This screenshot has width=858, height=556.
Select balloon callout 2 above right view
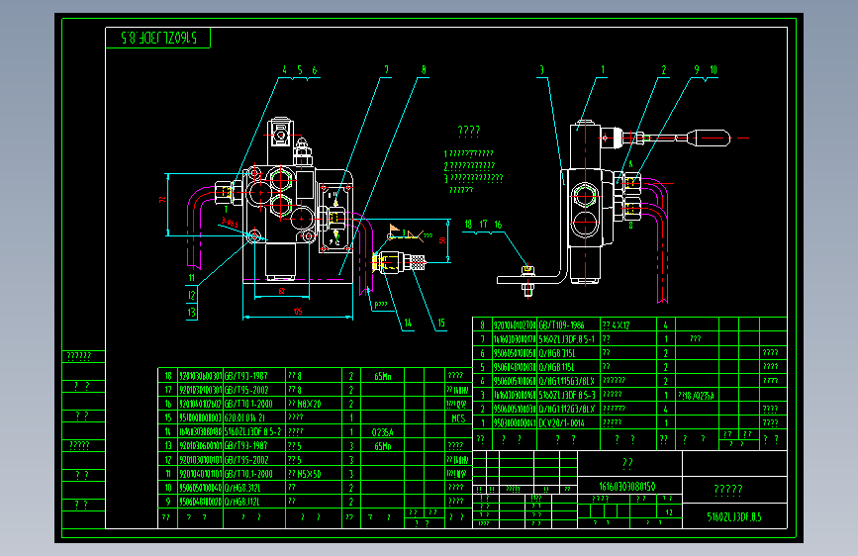664,69
